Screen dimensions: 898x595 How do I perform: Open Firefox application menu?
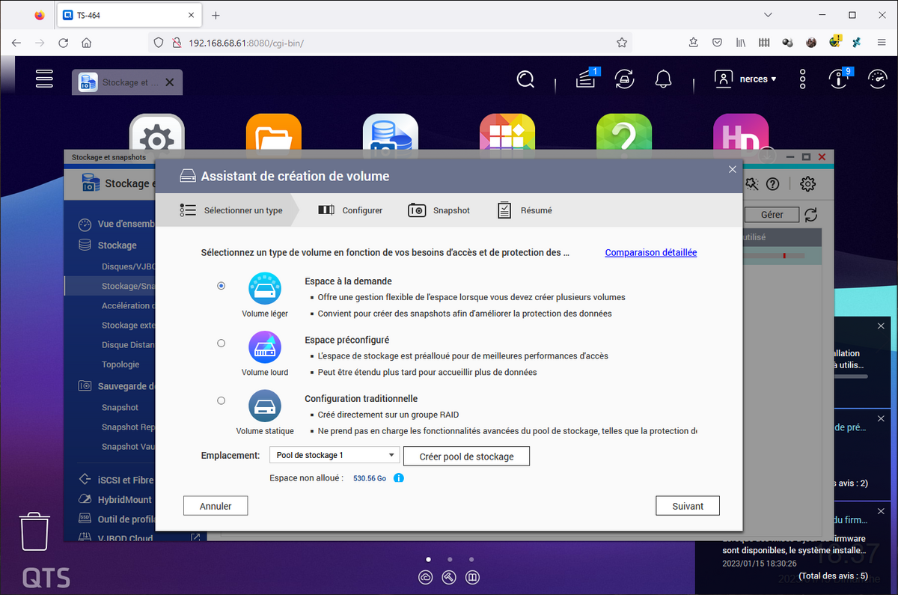881,43
